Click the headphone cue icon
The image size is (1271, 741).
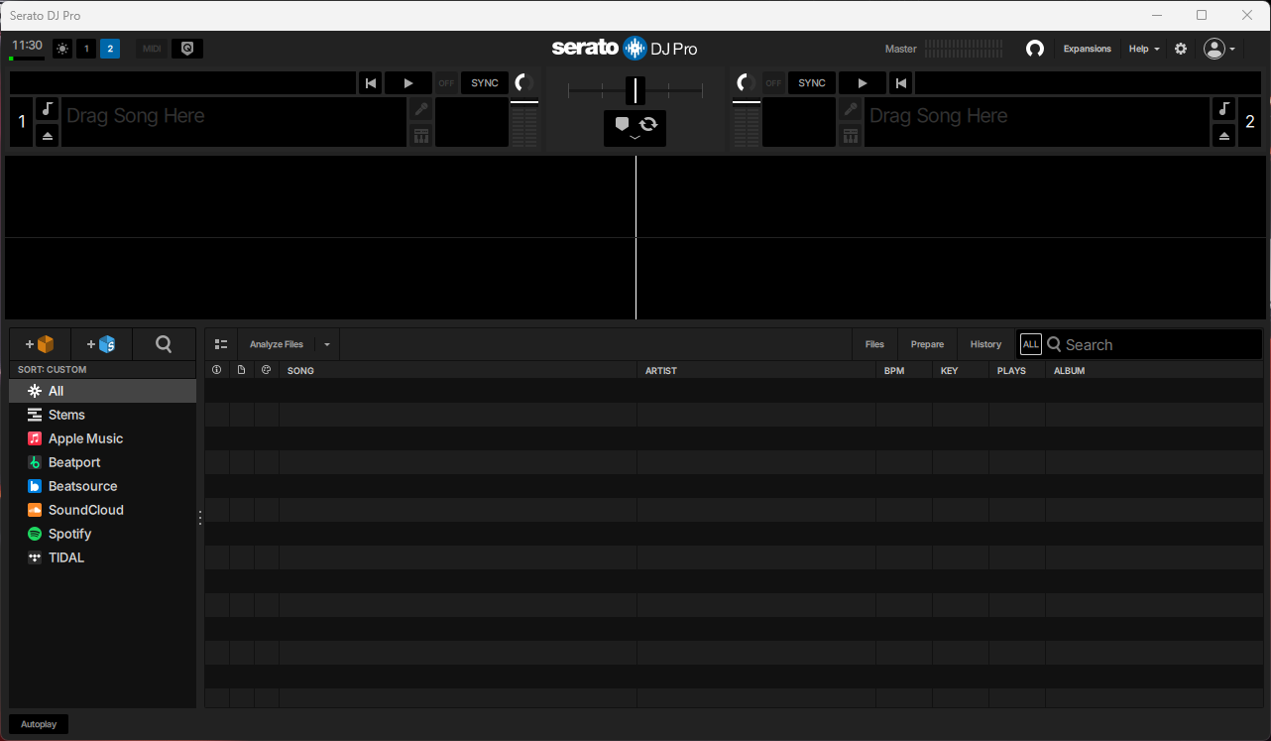(x=1035, y=49)
